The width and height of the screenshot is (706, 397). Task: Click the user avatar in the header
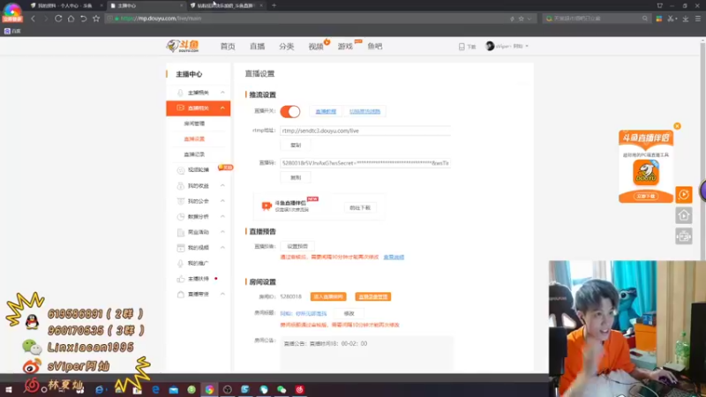[x=490, y=46]
